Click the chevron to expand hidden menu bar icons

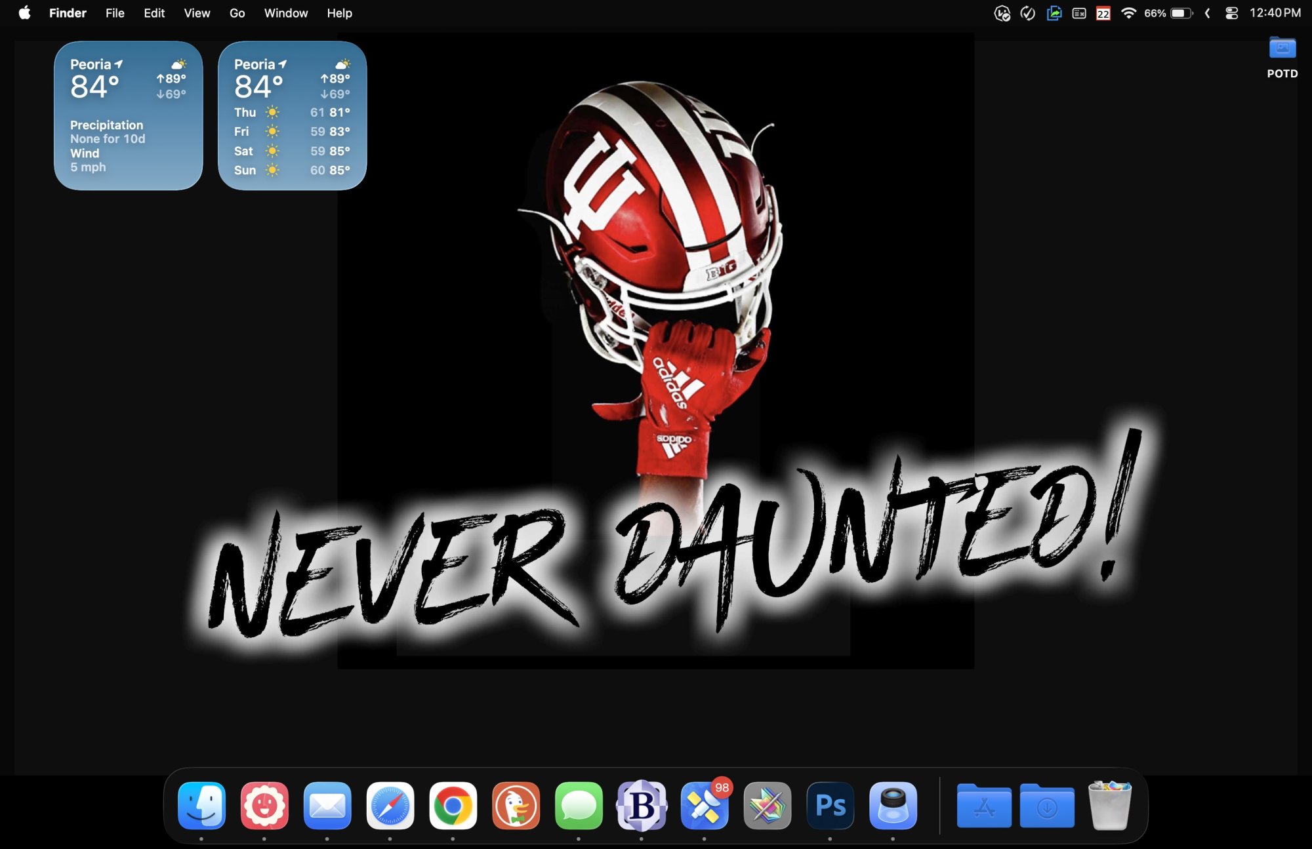point(1207,13)
